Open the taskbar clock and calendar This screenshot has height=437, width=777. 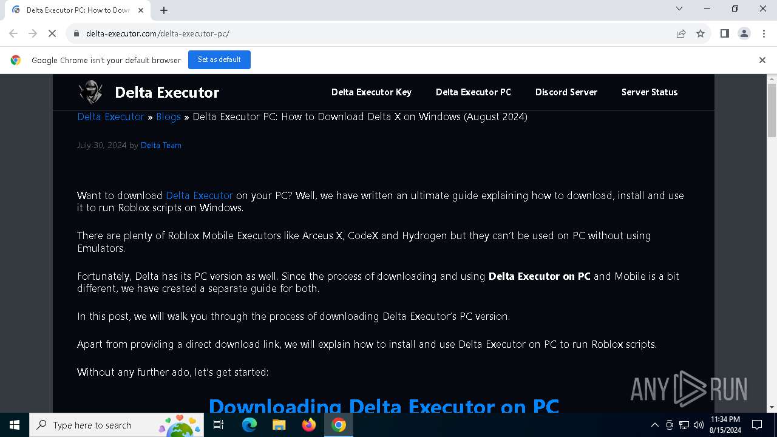point(725,425)
